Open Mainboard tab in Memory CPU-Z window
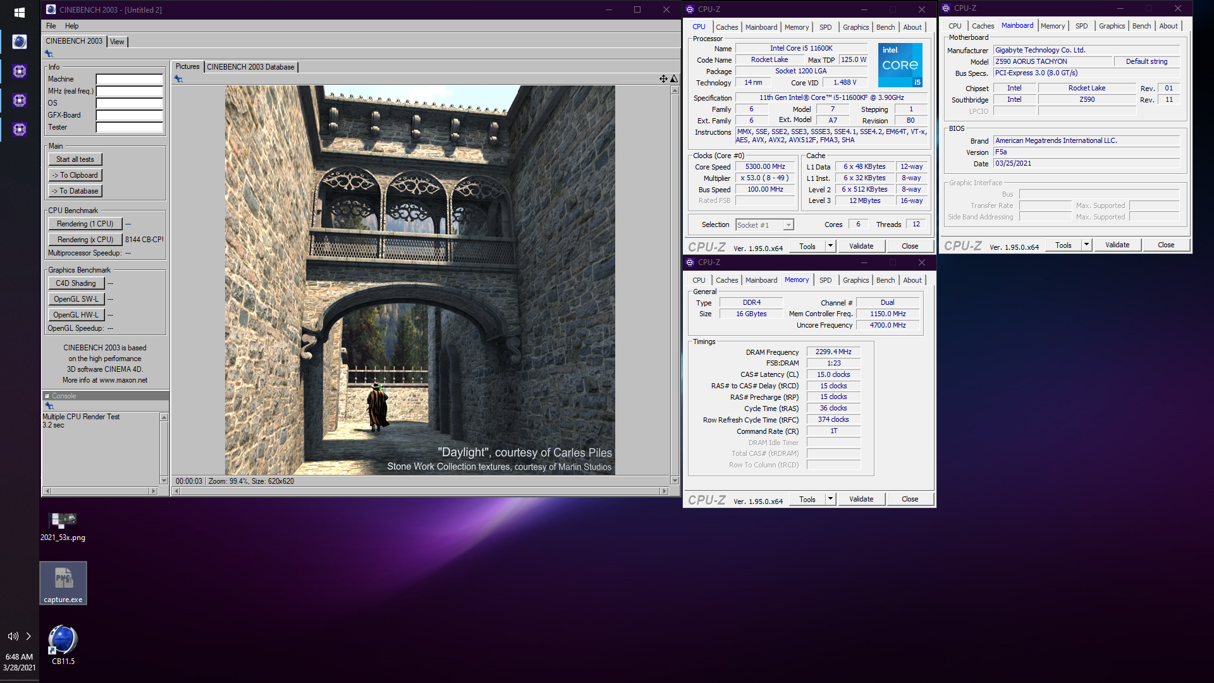This screenshot has width=1214, height=683. tap(761, 280)
